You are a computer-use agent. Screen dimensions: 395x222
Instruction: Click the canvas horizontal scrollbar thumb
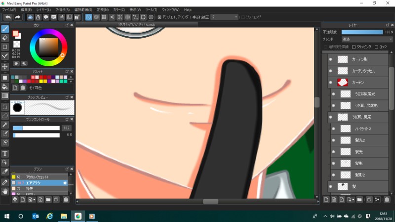click(211, 201)
